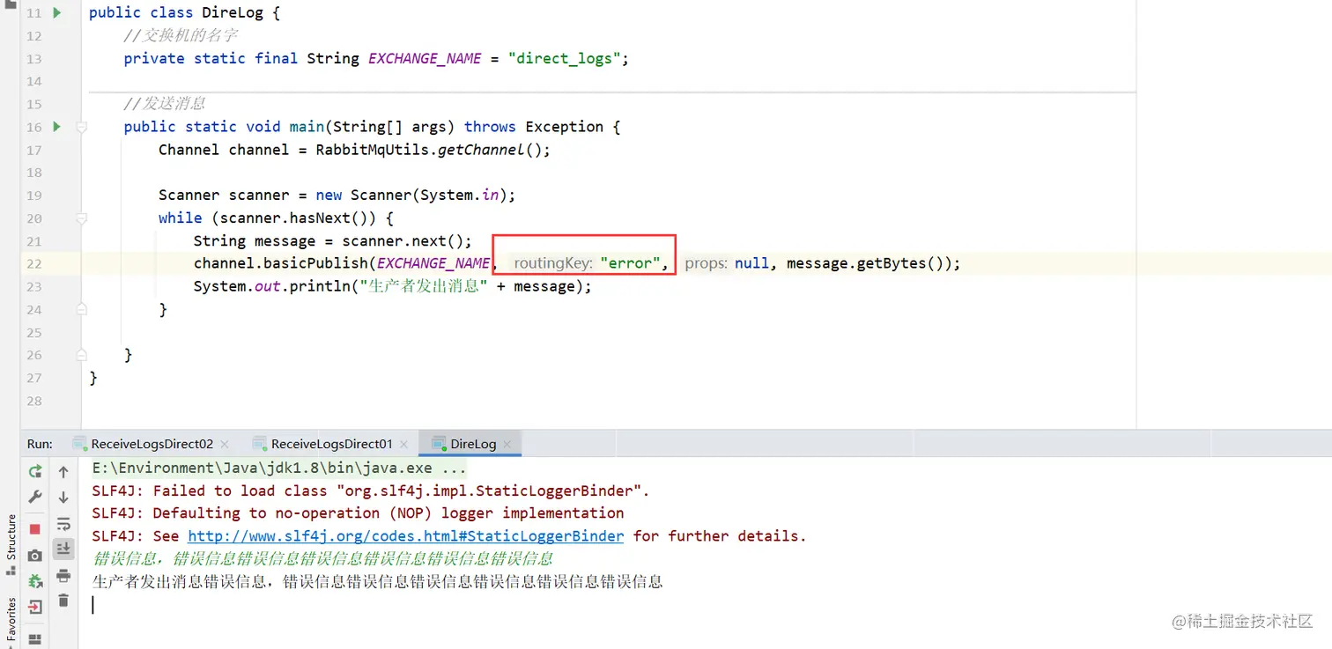1332x649 pixels.
Task: Click EXCHANGE_NAME constant declaration on line 13
Action: click(425, 58)
